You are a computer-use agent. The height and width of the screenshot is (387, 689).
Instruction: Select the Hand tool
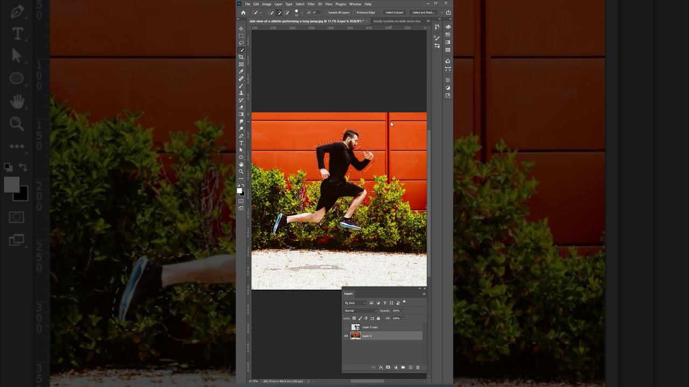tap(241, 164)
